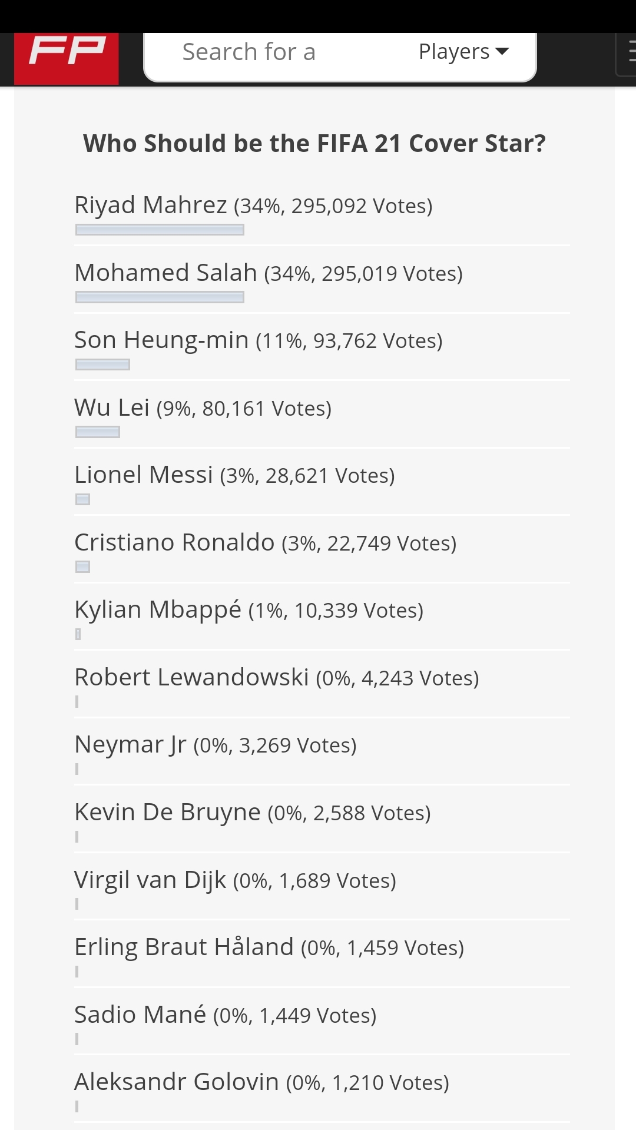Click the Virgil van Dijk poll entry
Screen dimensions: 636x1130
pyautogui.click(x=235, y=880)
